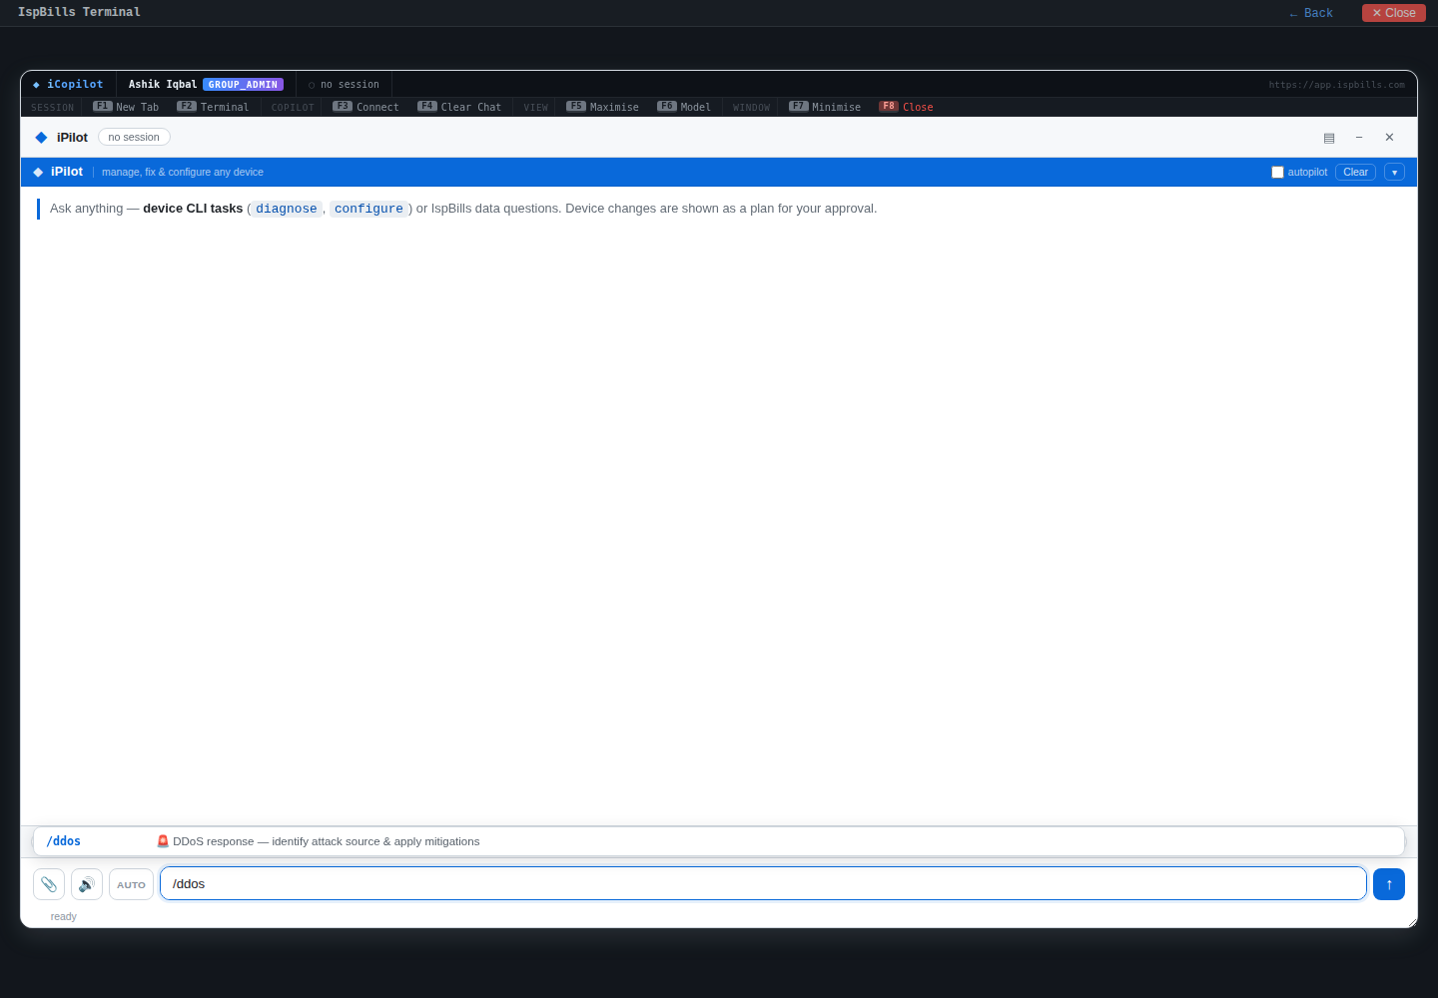The height and width of the screenshot is (998, 1438).
Task: Click the F4 Clear Chat item
Action: click(x=459, y=107)
